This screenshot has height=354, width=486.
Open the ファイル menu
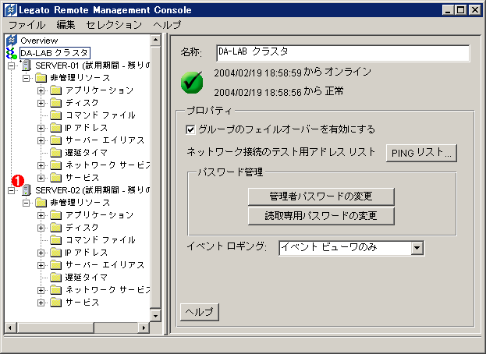click(x=27, y=25)
